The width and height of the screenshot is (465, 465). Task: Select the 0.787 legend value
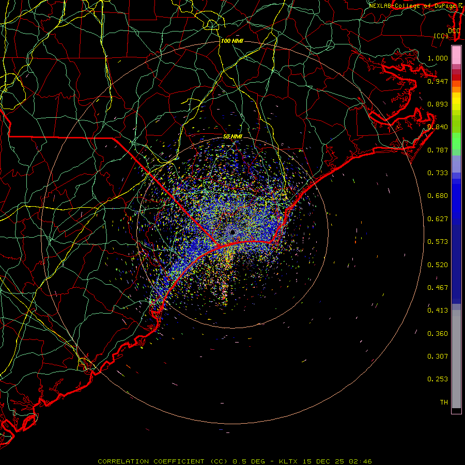438,150
